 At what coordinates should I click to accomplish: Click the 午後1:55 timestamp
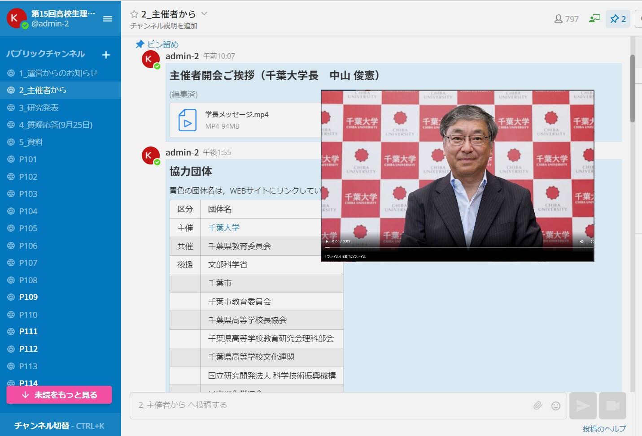click(x=217, y=152)
